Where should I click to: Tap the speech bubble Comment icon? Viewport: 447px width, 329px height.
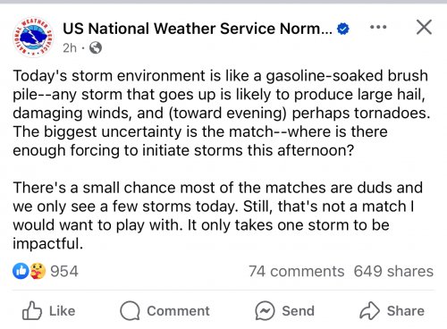(130, 310)
